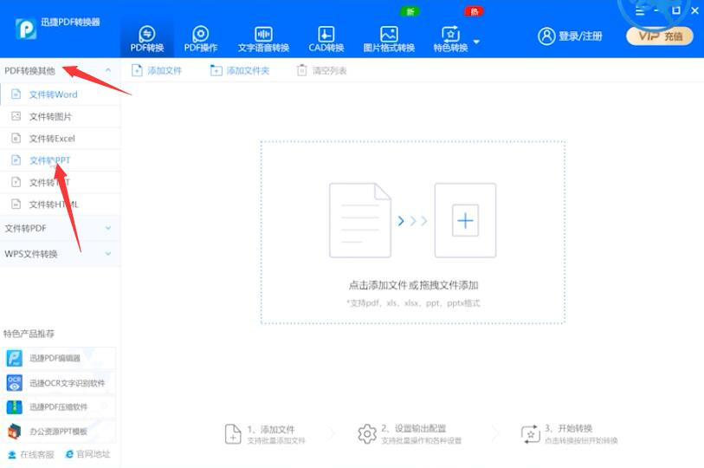Click step 2 设置输出配置 gear icon
The width and height of the screenshot is (704, 468).
[367, 434]
